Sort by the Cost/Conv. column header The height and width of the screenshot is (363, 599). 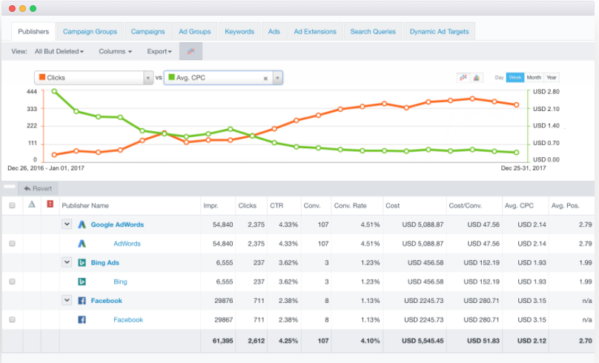(466, 205)
